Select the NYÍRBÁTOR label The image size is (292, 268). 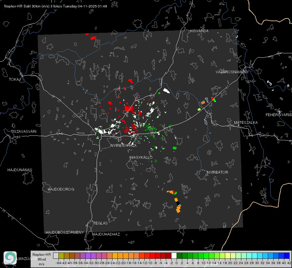pyautogui.click(x=217, y=172)
